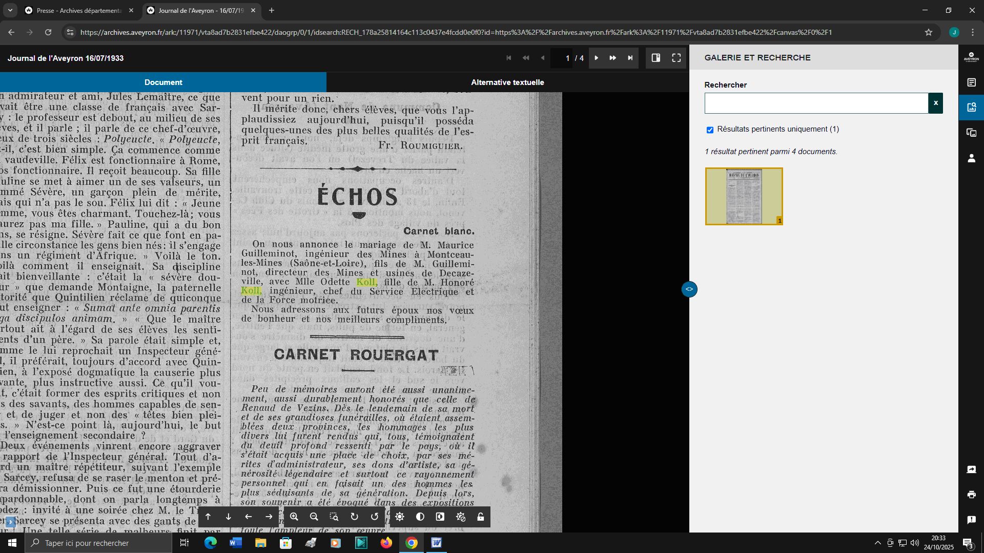Zoom in on the newspaper page
The height and width of the screenshot is (553, 984).
pos(294,517)
